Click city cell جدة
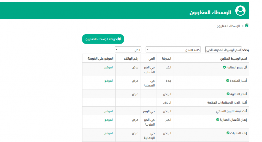This screenshot has width=262, height=142. tap(168, 81)
